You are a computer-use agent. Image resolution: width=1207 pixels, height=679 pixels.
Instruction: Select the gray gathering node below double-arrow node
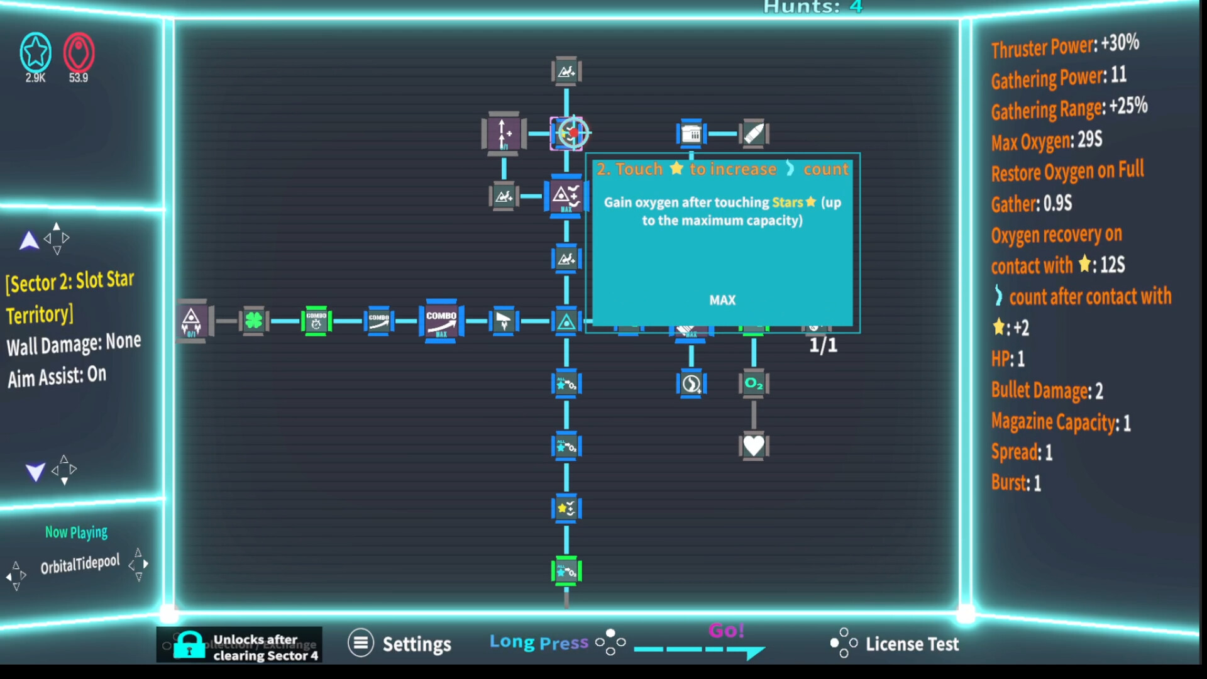[504, 196]
